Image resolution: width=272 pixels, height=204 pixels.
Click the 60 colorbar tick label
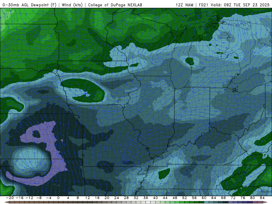tap(204, 198)
